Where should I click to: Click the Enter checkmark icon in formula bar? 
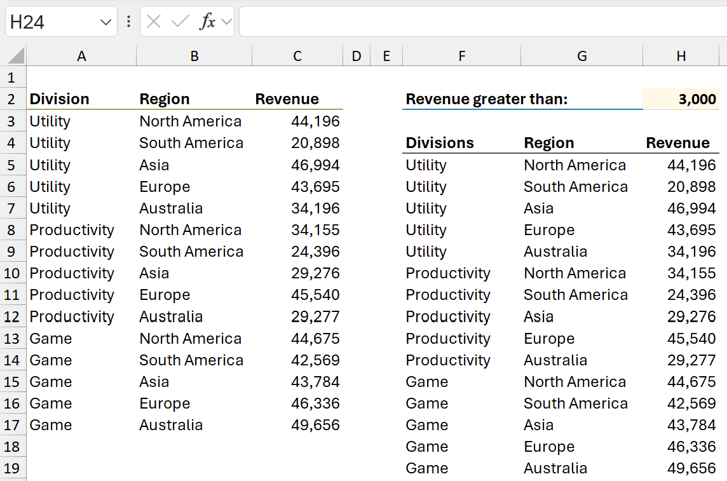180,22
